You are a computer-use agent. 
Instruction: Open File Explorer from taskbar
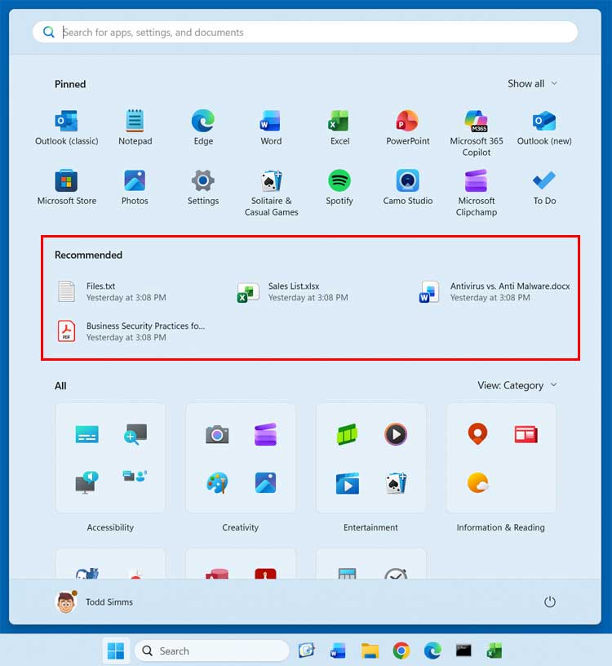tap(370, 650)
